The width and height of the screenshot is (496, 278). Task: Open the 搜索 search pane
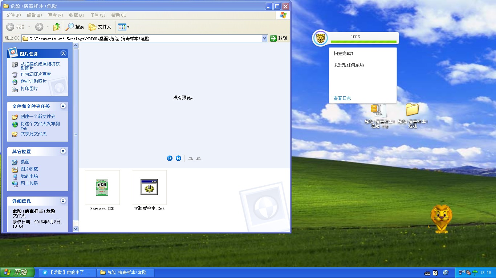click(75, 27)
